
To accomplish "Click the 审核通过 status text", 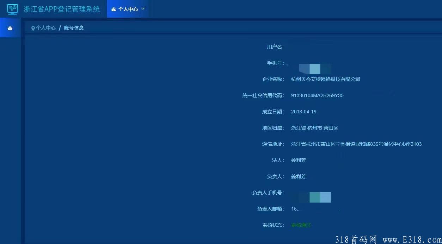I will 301,225.
